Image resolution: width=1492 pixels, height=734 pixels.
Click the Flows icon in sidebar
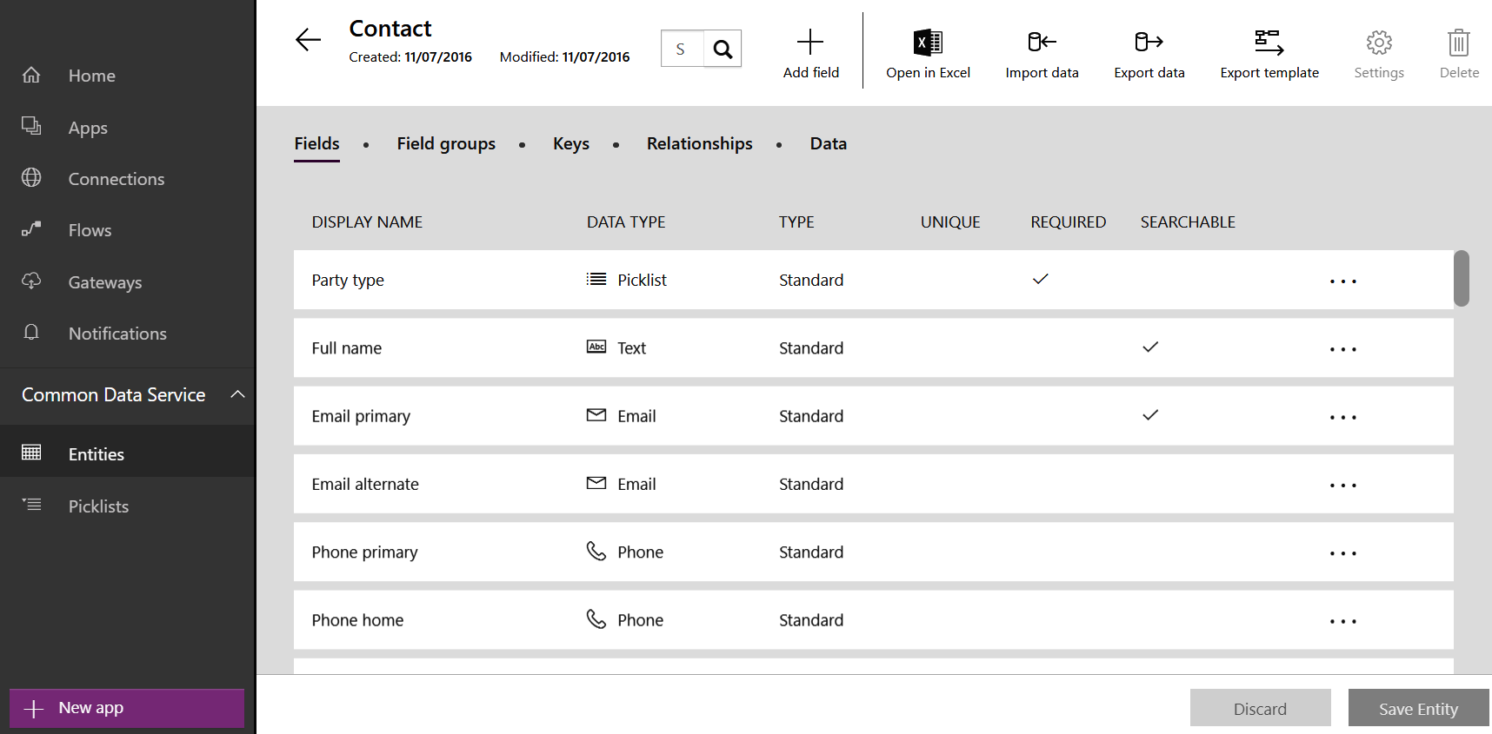click(x=31, y=229)
